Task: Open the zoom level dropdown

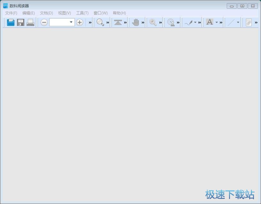Action: point(71,22)
